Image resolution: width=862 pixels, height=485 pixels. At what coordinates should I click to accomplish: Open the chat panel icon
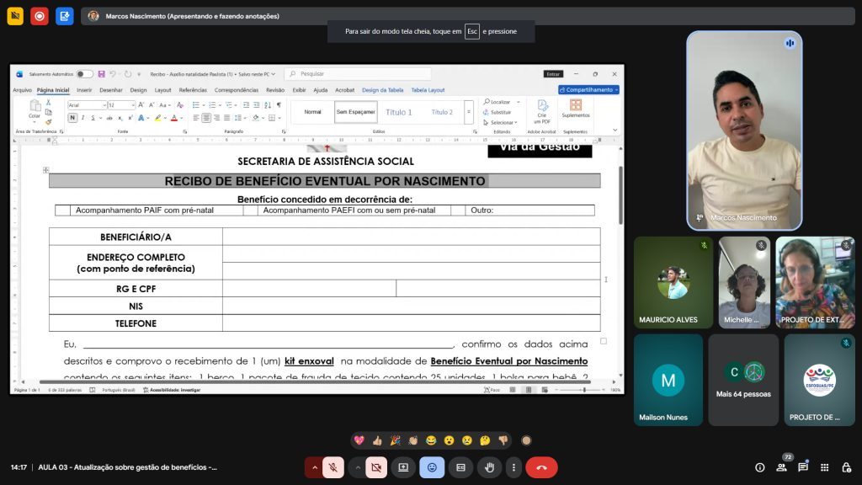coord(802,467)
